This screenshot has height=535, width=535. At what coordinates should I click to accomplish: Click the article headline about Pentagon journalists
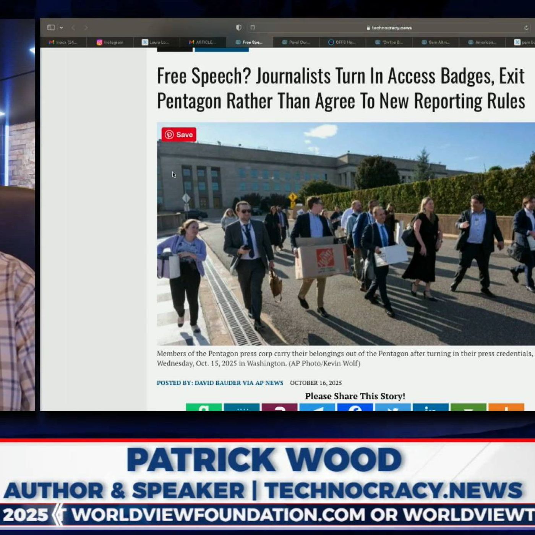(x=341, y=88)
